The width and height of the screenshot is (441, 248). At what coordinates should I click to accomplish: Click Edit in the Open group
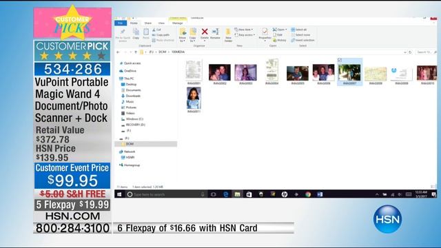pyautogui.click(x=278, y=35)
